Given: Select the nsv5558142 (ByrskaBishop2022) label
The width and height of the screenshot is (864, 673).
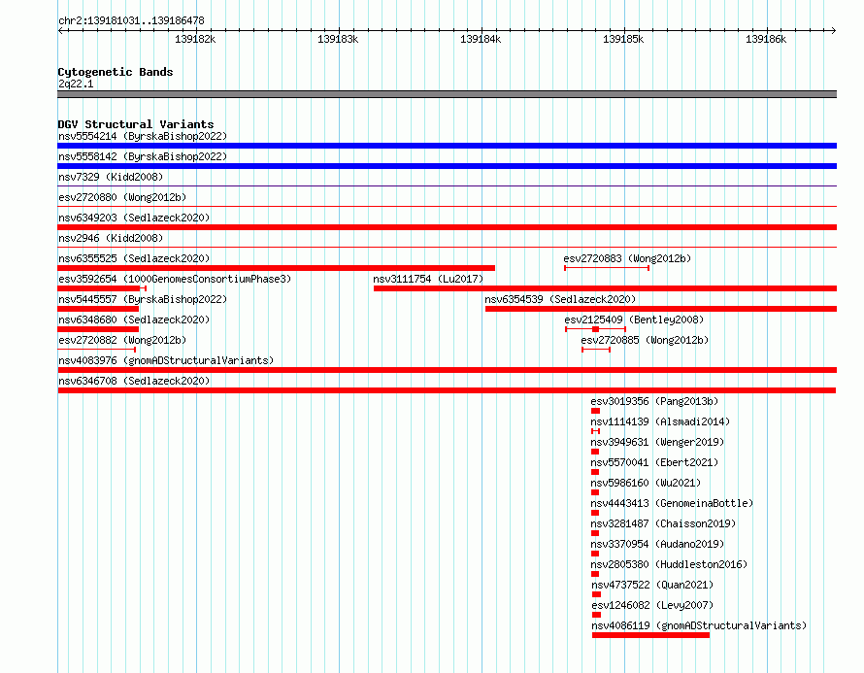Looking at the screenshot, I should pos(143,156).
